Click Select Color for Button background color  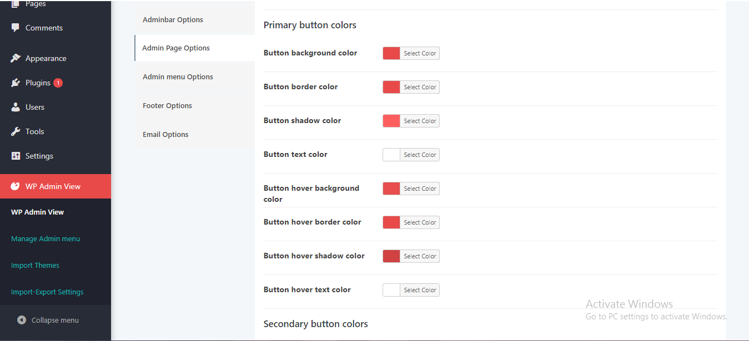pyautogui.click(x=420, y=53)
